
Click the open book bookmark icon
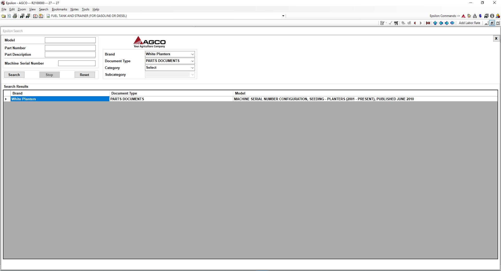35,16
